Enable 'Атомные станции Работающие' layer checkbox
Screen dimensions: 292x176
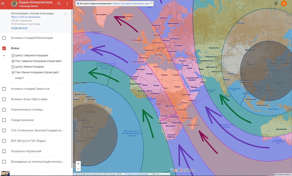click(x=4, y=38)
